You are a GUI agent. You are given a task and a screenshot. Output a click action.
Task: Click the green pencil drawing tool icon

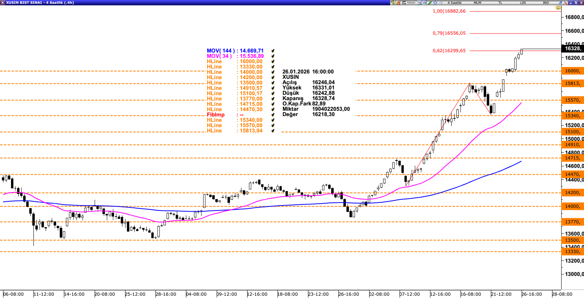430,3
